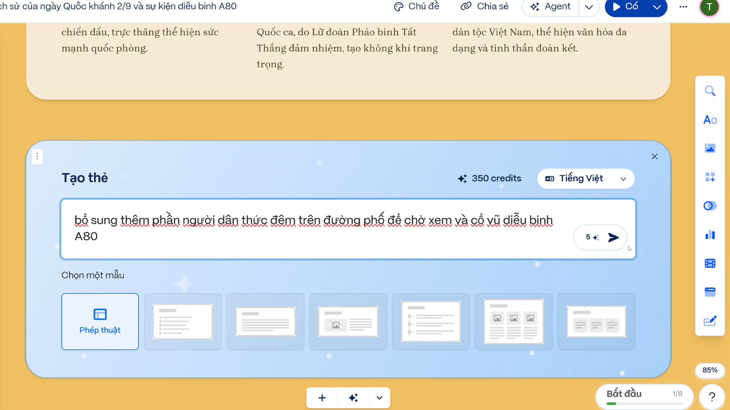This screenshot has width=730, height=410.
Task: Open the film strip video icon in sidebar
Action: (x=710, y=263)
